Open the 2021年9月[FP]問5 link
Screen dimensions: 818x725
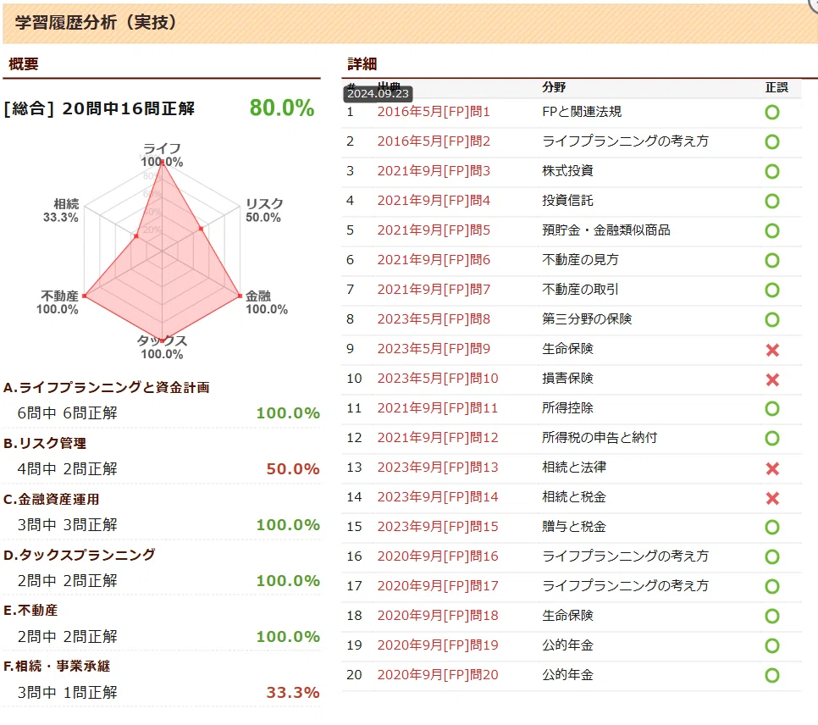tap(434, 230)
